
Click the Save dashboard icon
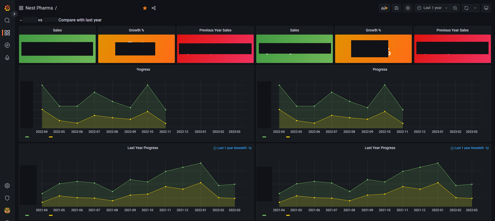click(397, 8)
